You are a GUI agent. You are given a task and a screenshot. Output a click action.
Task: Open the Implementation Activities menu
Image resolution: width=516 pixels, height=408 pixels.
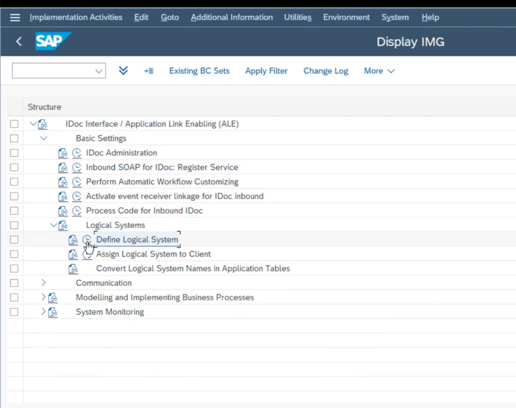(x=76, y=17)
